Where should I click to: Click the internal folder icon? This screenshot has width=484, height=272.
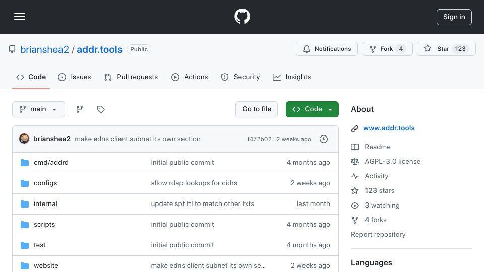[25, 204]
